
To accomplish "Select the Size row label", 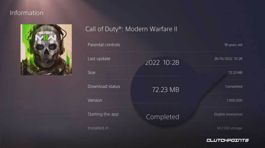I will pyautogui.click(x=91, y=72).
